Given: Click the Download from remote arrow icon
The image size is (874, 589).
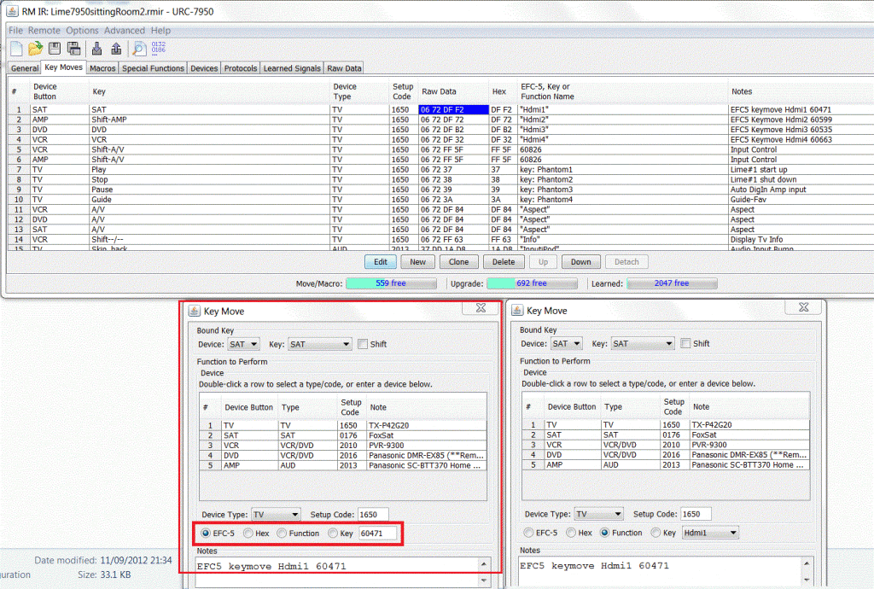Looking at the screenshot, I should (96, 49).
